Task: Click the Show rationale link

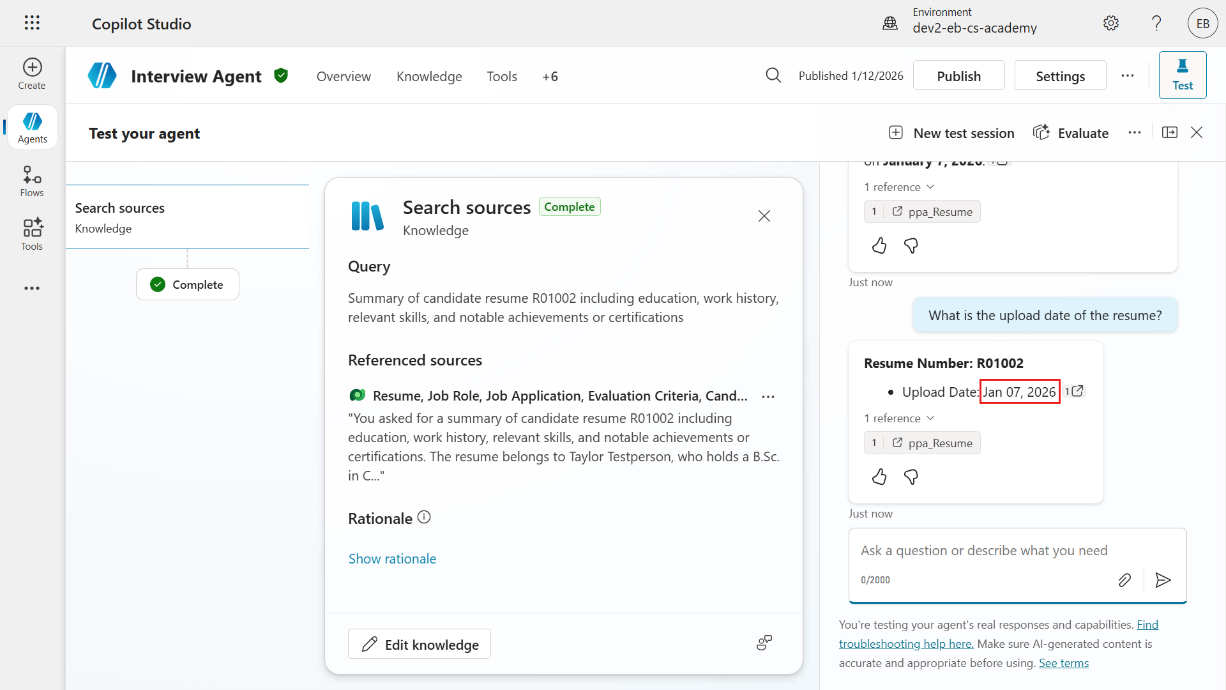Action: point(392,558)
